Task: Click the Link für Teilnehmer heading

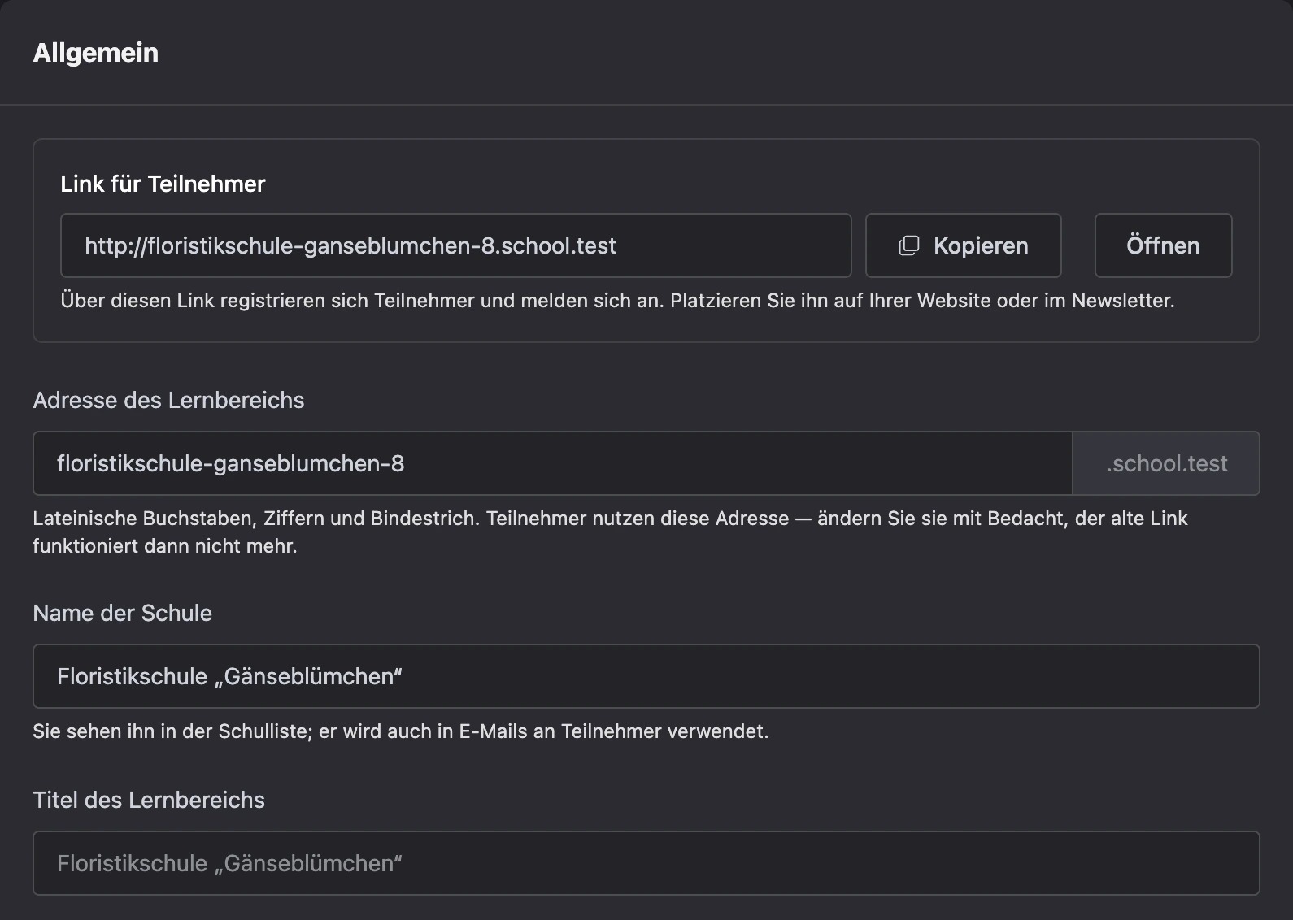Action: pos(163,184)
